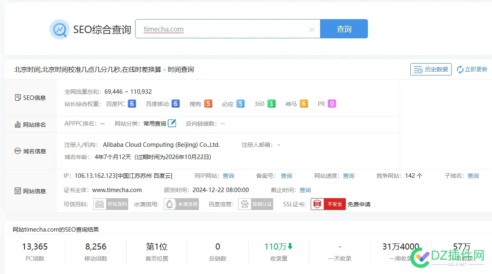Click 查询 link next to 备案号
The width and height of the screenshot is (492, 274).
[x=286, y=176]
